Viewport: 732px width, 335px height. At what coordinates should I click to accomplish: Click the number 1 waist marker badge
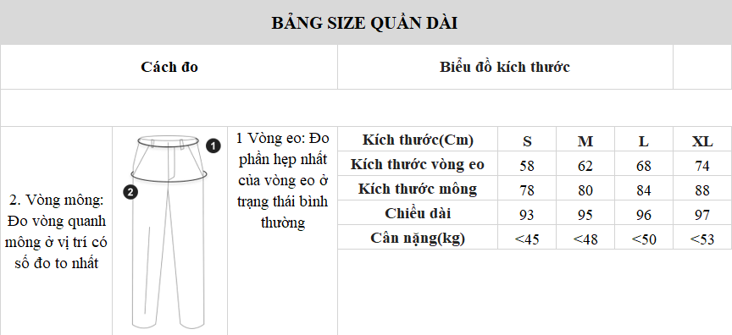coord(213,146)
